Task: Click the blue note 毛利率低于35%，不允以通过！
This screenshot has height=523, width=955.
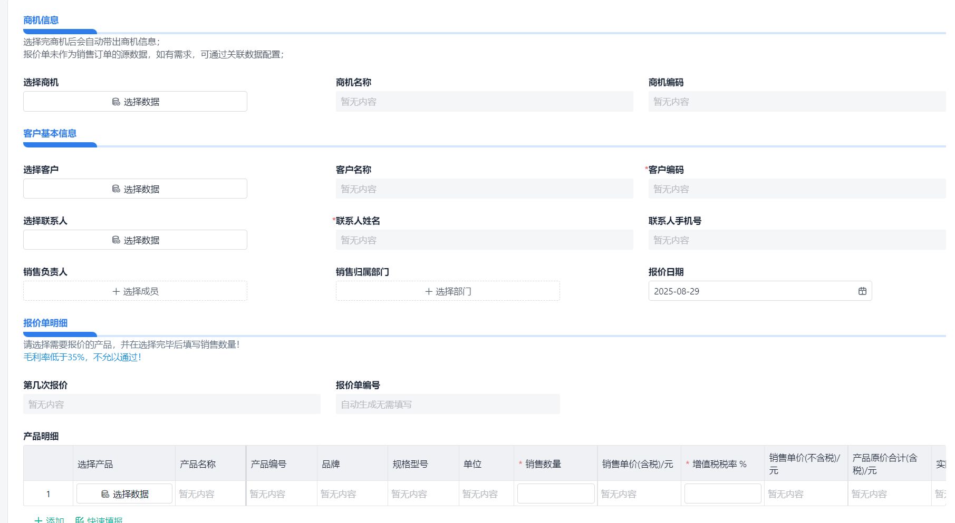Action: point(82,357)
